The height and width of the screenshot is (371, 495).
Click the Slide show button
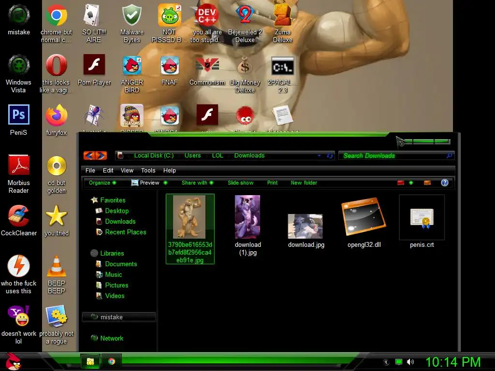[241, 183]
